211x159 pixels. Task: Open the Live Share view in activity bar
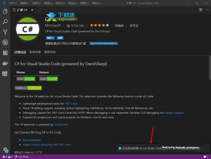pos(5,74)
